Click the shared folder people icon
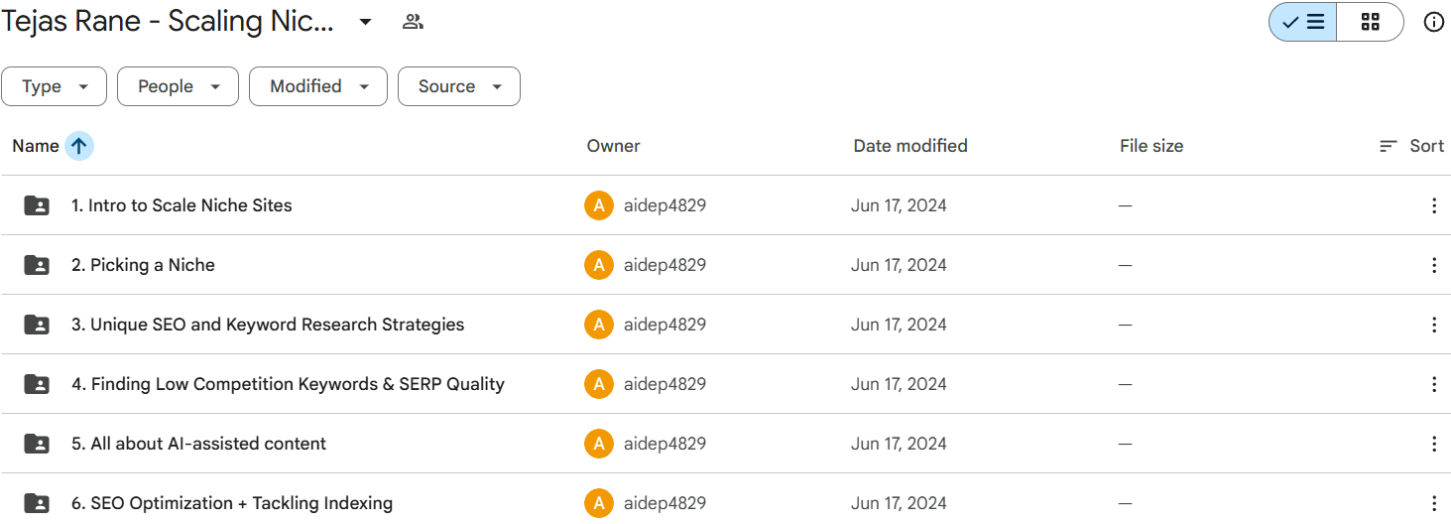Screen dimensions: 1451x524 point(413,22)
